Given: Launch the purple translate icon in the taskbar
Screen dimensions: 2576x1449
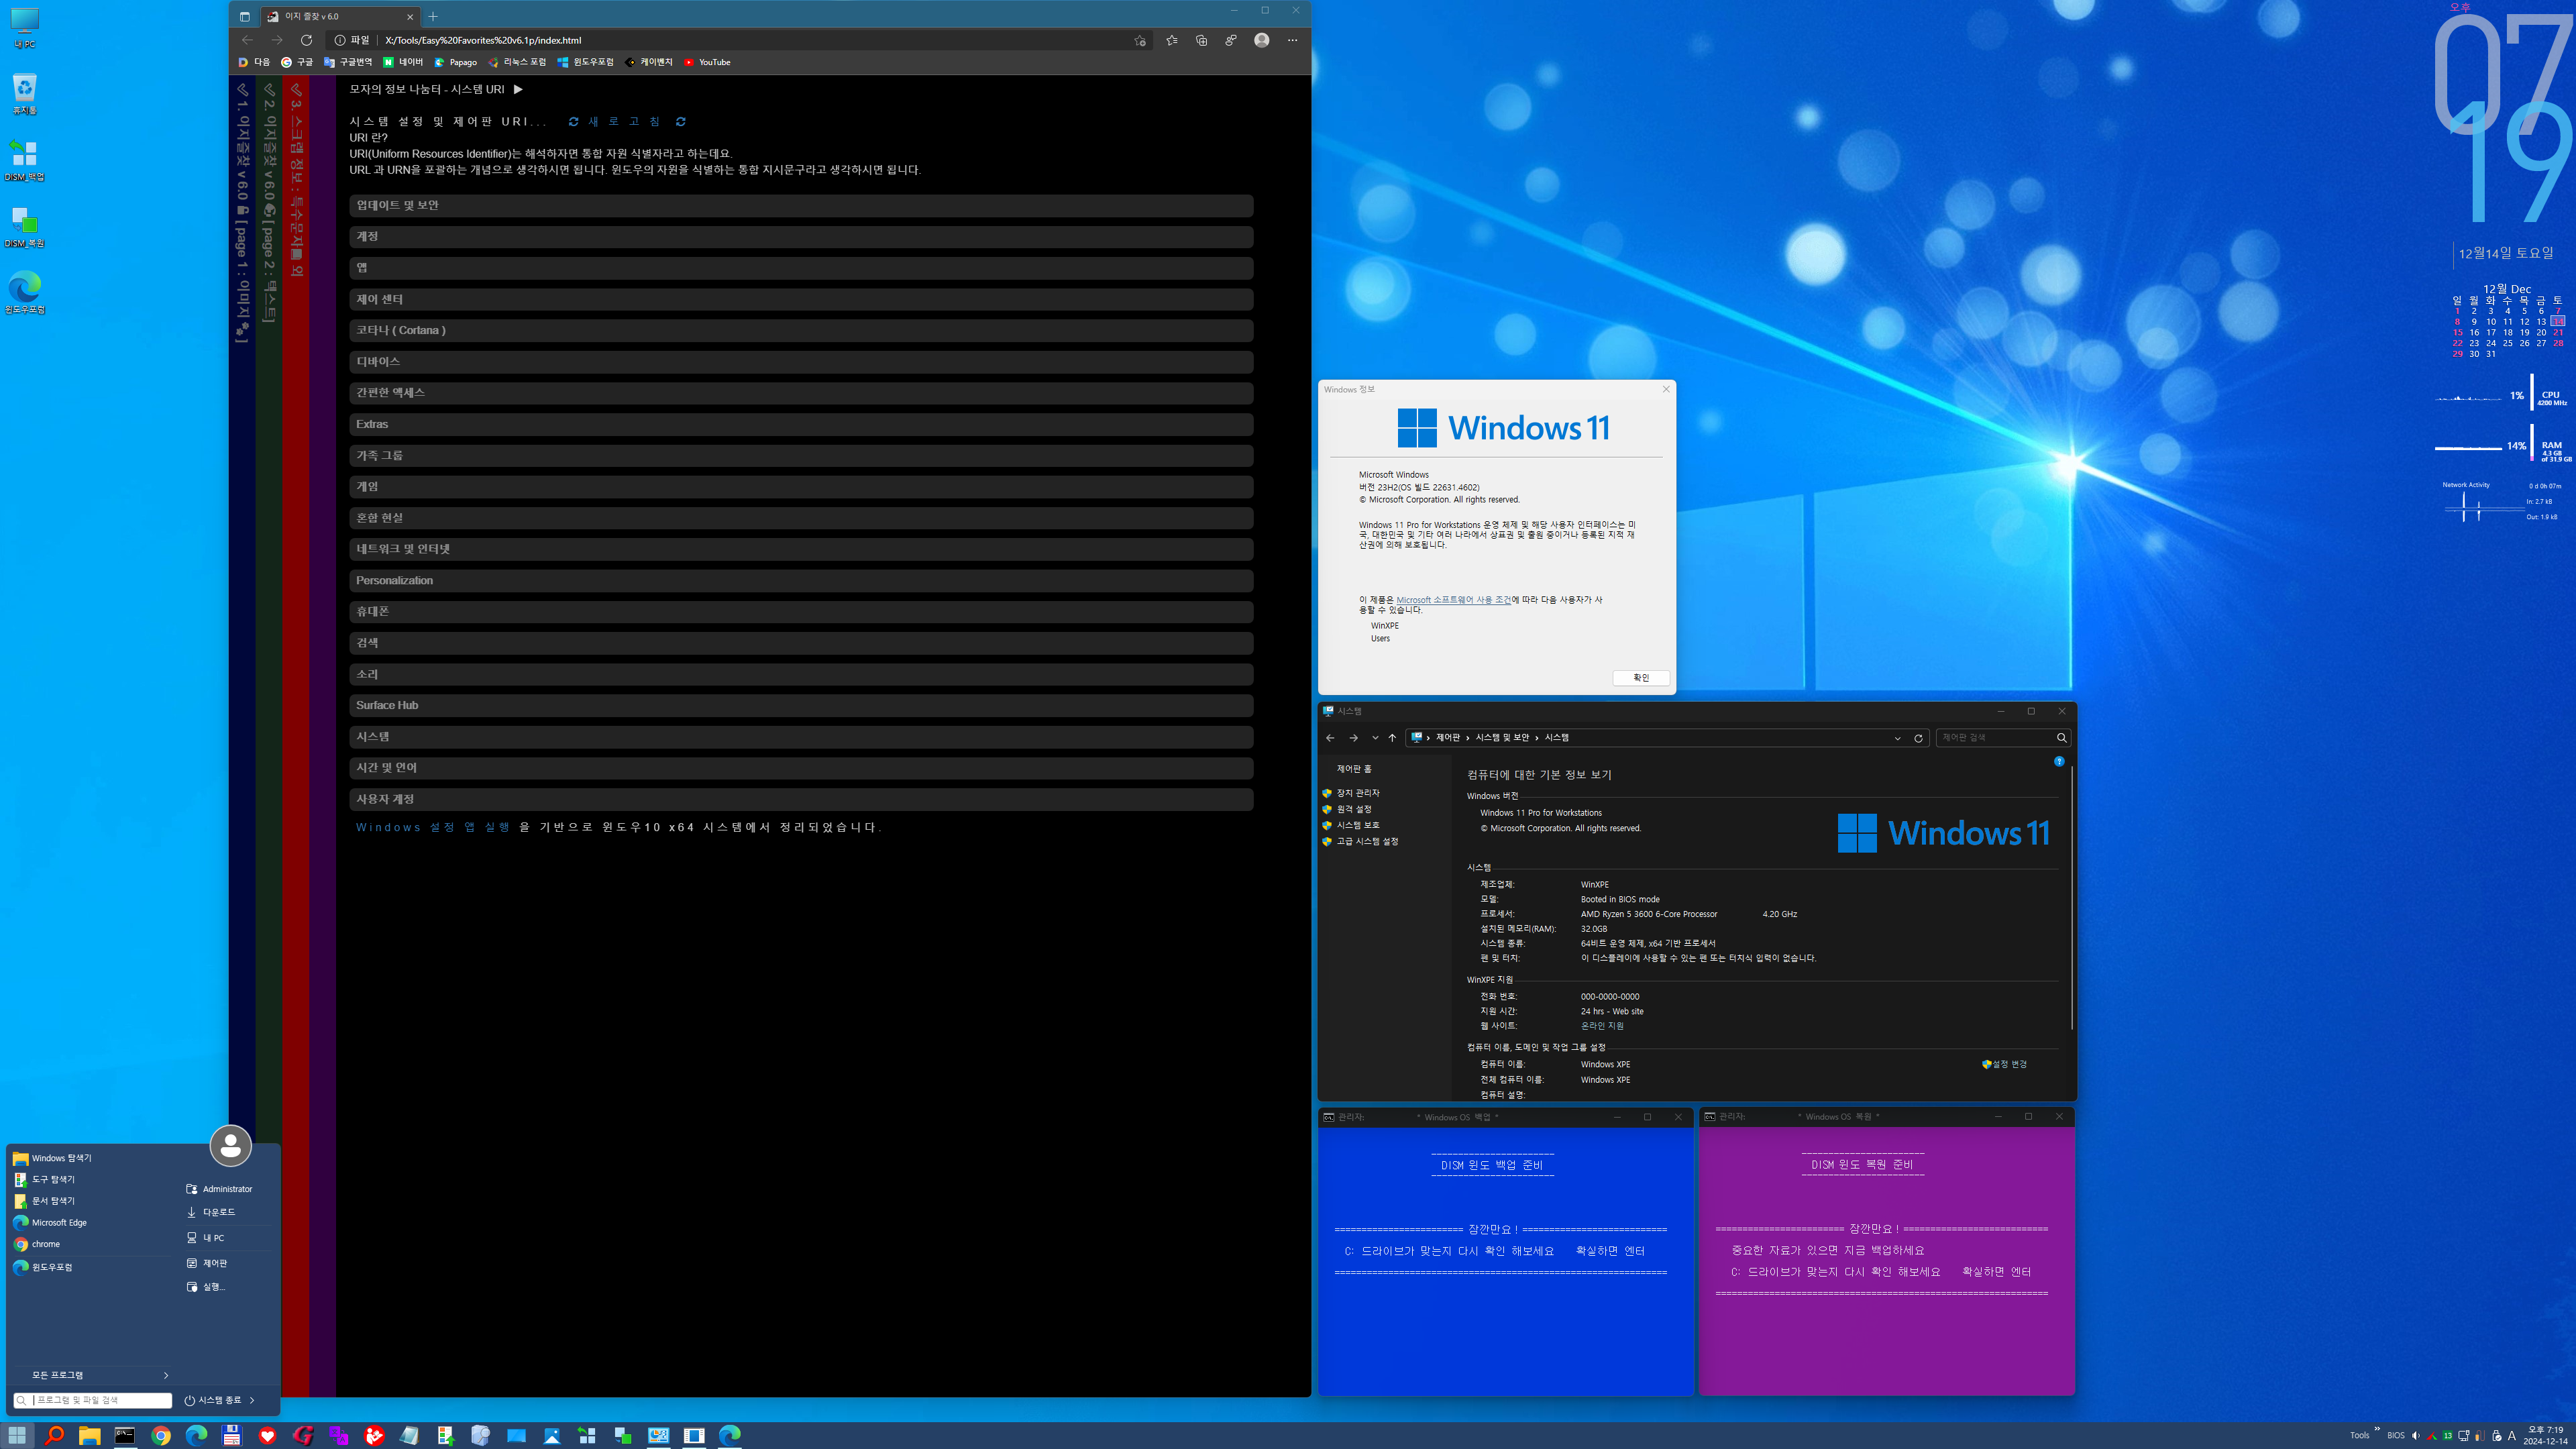Looking at the screenshot, I should [x=339, y=1435].
